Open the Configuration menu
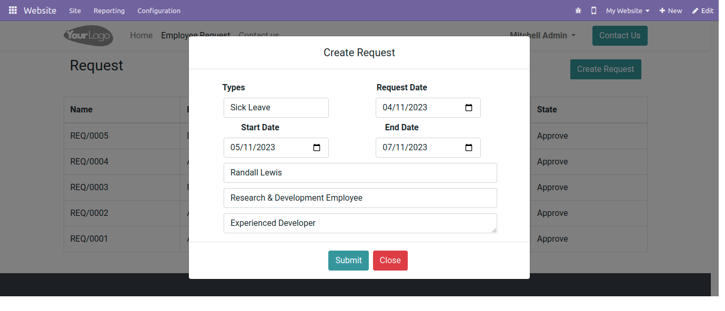 pyautogui.click(x=159, y=11)
